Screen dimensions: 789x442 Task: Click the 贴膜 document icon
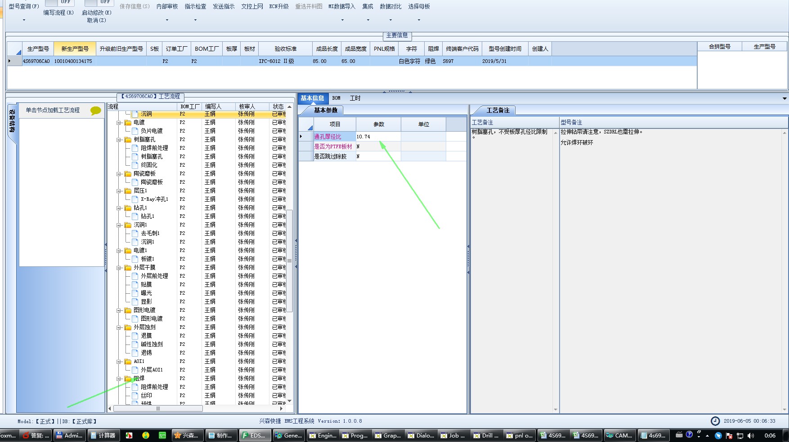coord(135,284)
